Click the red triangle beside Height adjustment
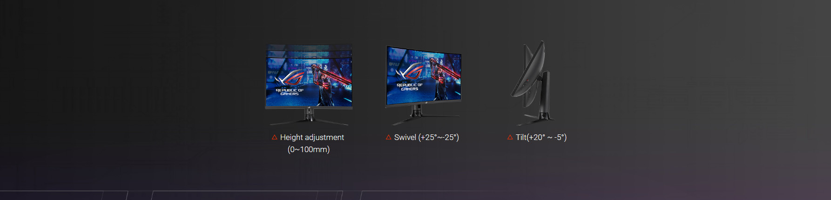The image size is (831, 200). point(275,137)
